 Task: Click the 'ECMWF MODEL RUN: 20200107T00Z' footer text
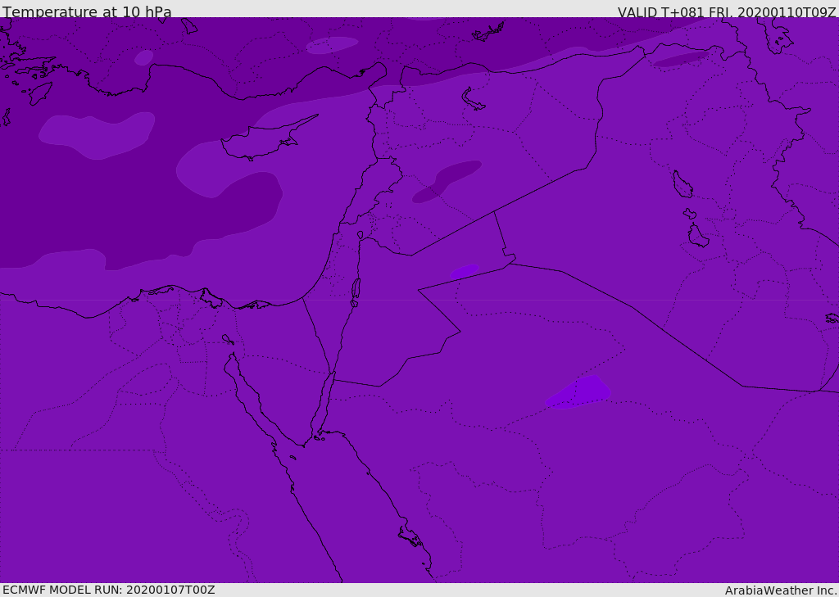(109, 590)
